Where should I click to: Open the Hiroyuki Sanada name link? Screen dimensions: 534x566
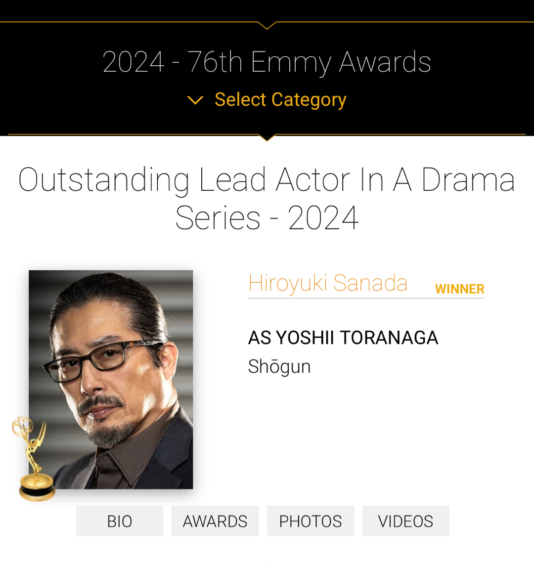point(328,283)
